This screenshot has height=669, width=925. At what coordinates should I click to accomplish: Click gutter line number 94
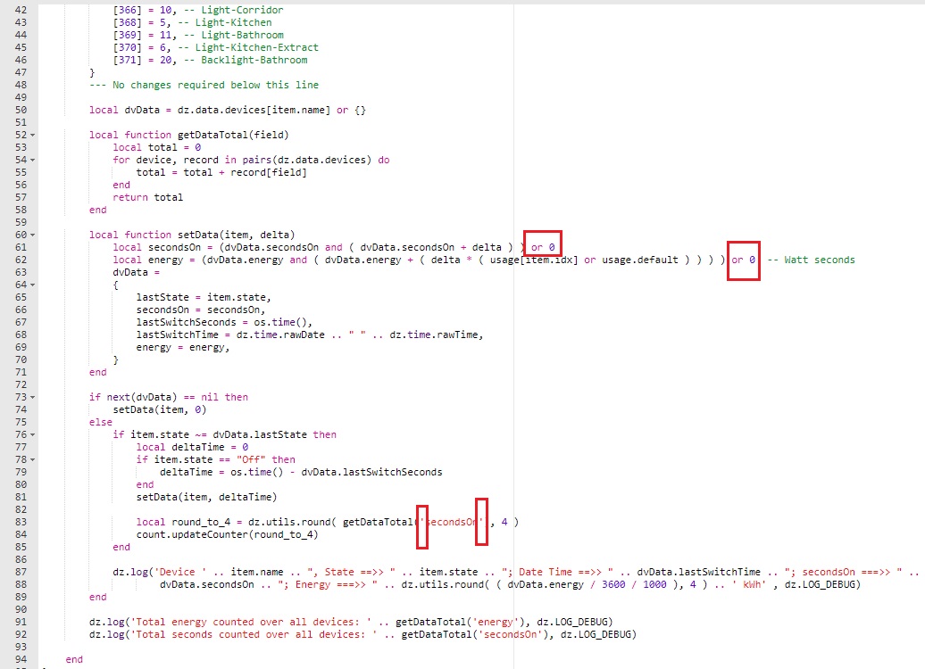point(21,659)
